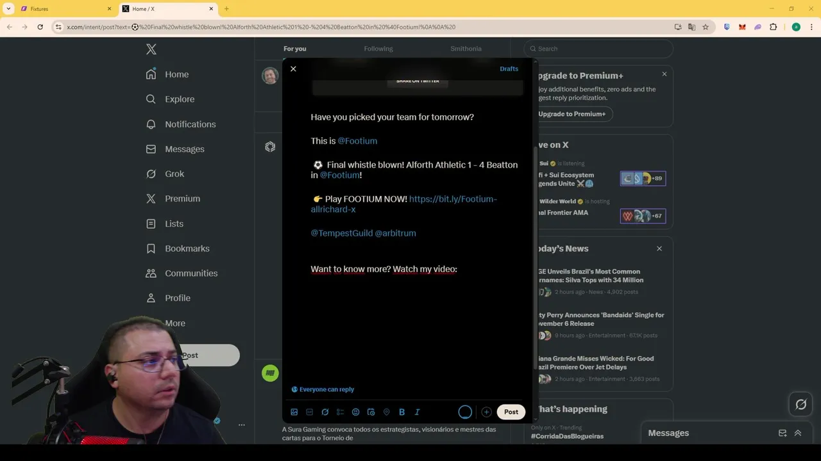Toggle bold formatting in composer
The height and width of the screenshot is (461, 821).
click(x=402, y=412)
